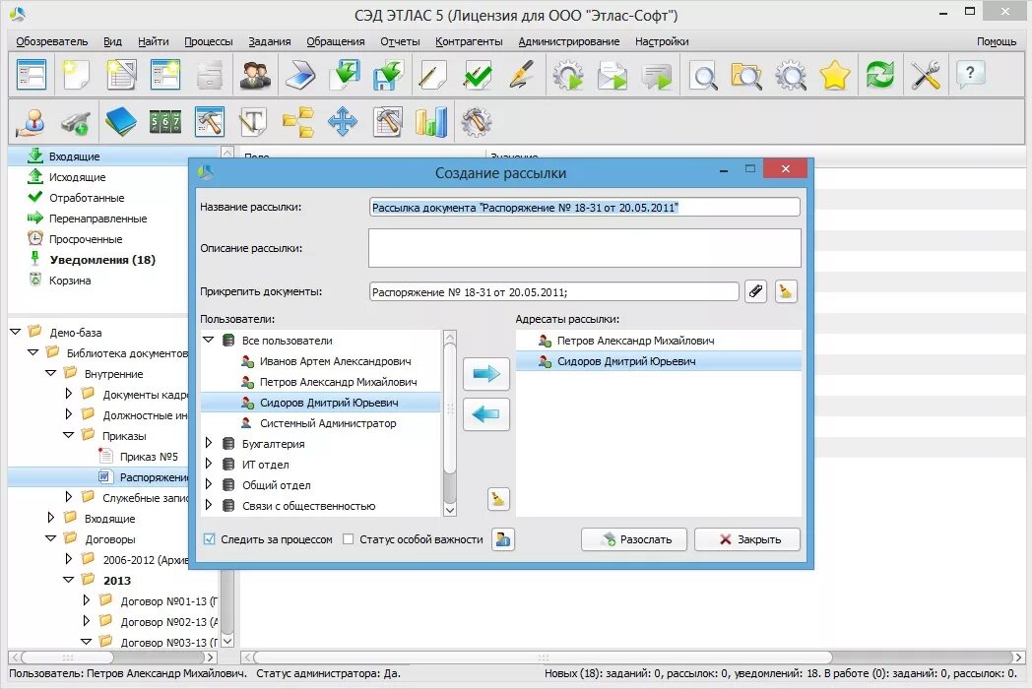Collapse the Все пользователи node
Viewport: 1032px width, 689px height.
[x=209, y=341]
